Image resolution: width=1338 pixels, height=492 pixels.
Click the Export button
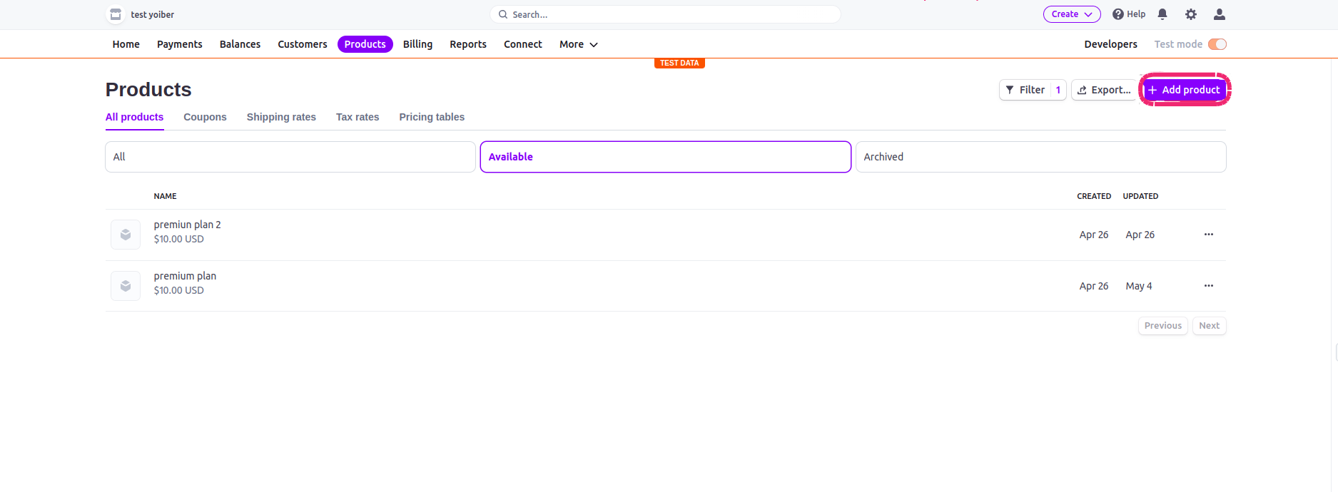(1104, 90)
